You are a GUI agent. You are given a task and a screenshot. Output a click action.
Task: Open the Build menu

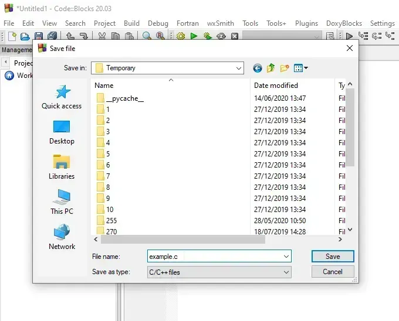[131, 23]
